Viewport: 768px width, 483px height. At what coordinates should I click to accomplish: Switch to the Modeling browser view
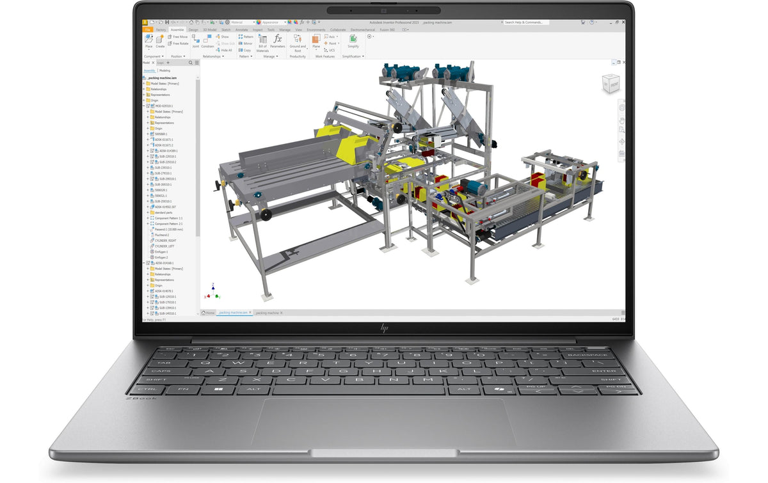click(x=165, y=70)
